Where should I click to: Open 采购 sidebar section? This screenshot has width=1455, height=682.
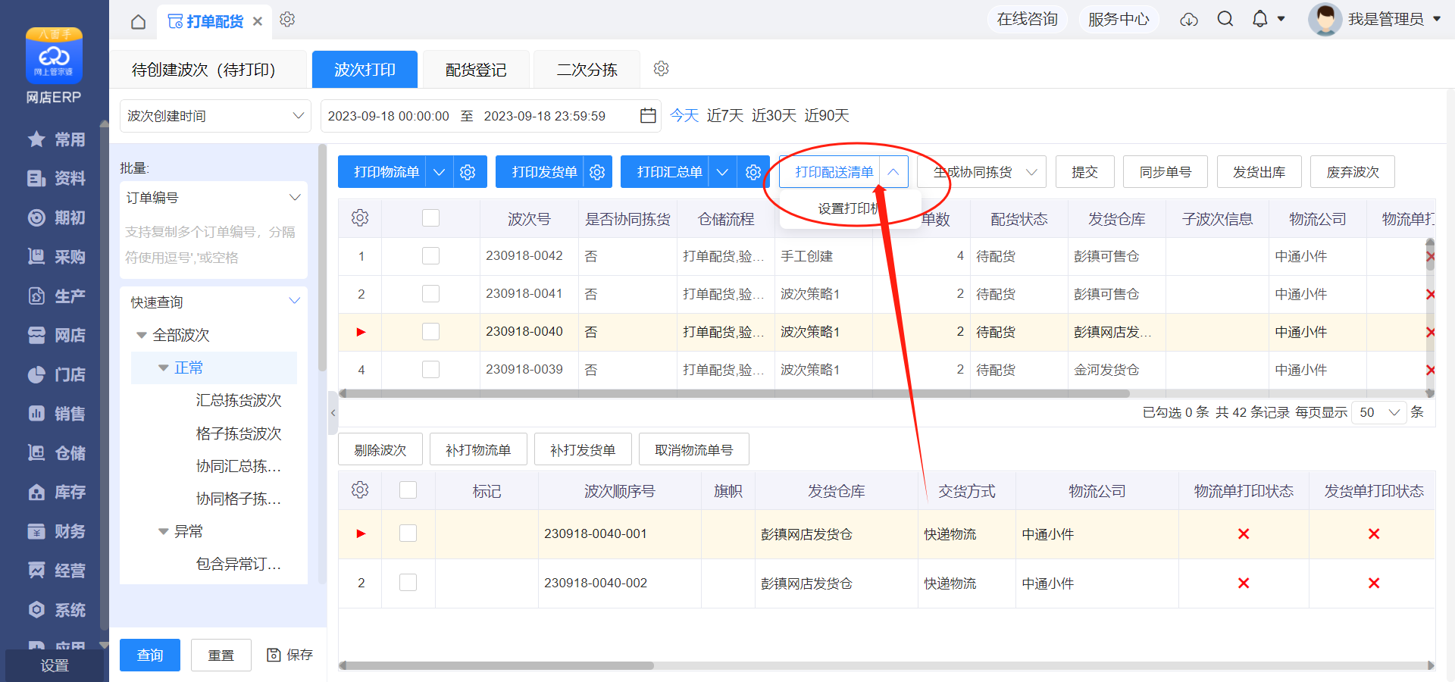click(x=56, y=257)
